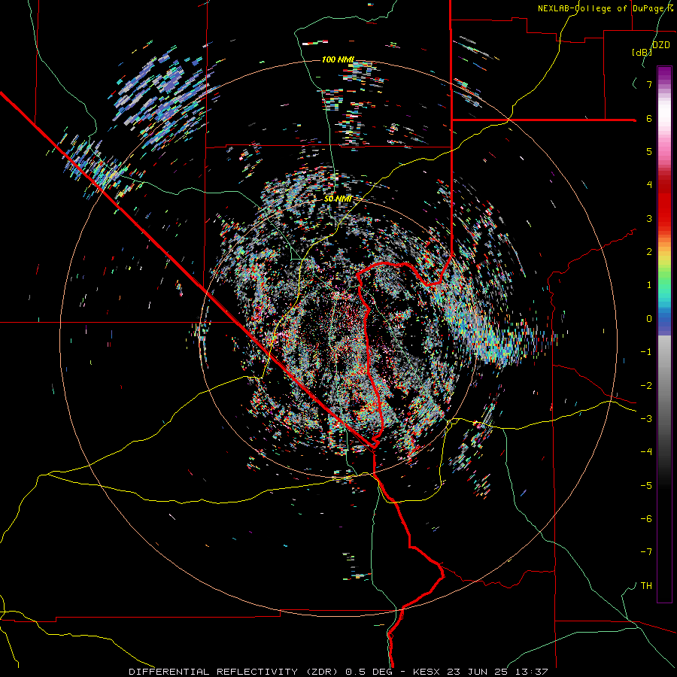Click the 7 value on the color scale
677x677 pixels.
(x=649, y=84)
